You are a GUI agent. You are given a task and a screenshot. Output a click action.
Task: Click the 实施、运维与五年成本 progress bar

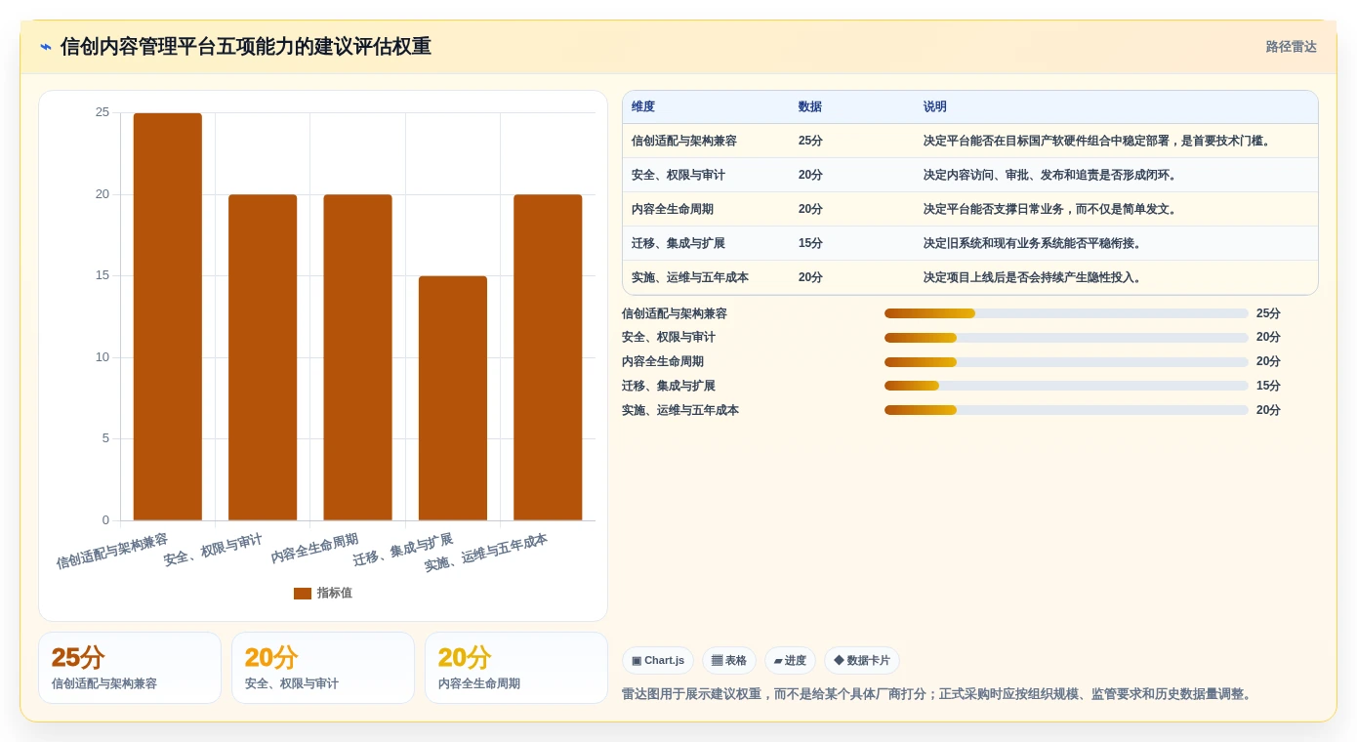pyautogui.click(x=1066, y=410)
